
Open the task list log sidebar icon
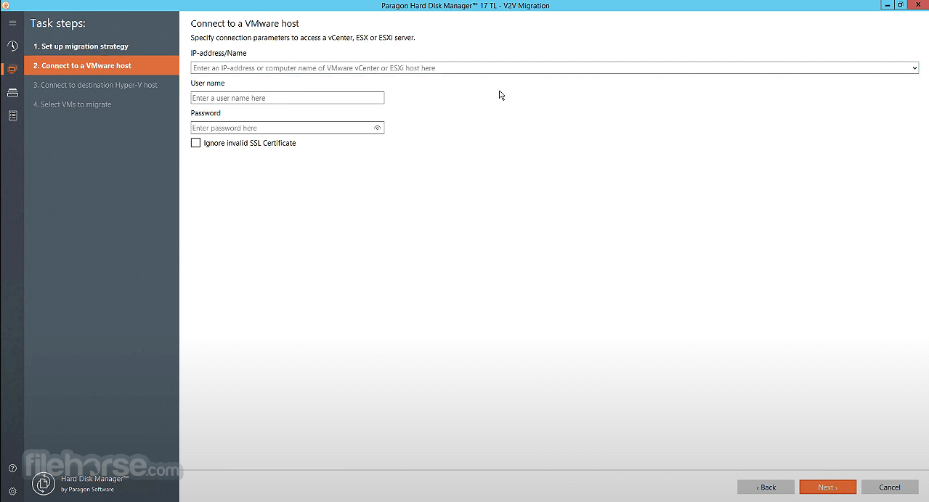pyautogui.click(x=12, y=115)
